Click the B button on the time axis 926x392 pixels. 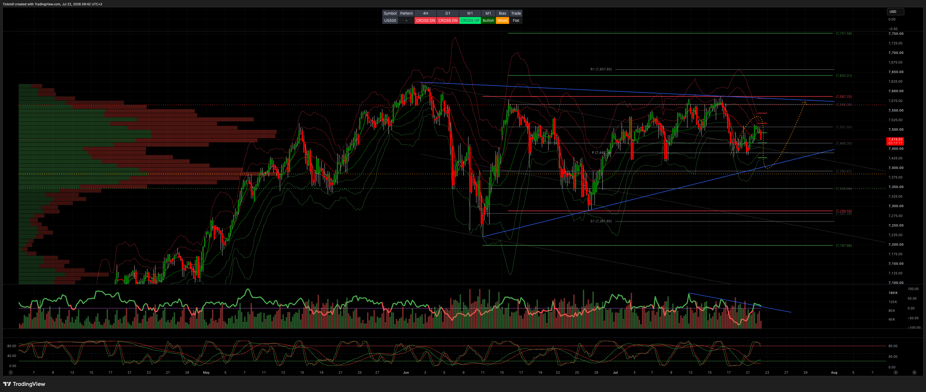tap(914, 373)
